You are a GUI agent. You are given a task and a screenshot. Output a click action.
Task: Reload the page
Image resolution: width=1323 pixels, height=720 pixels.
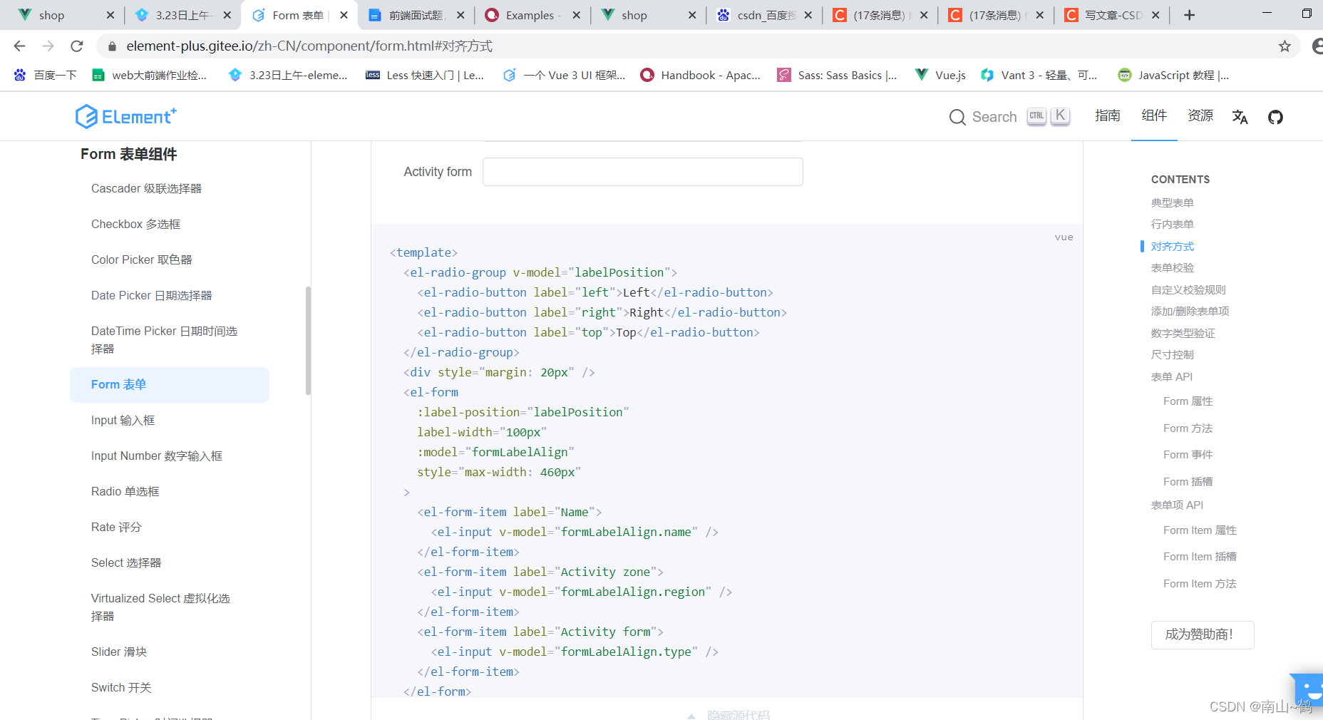click(77, 46)
